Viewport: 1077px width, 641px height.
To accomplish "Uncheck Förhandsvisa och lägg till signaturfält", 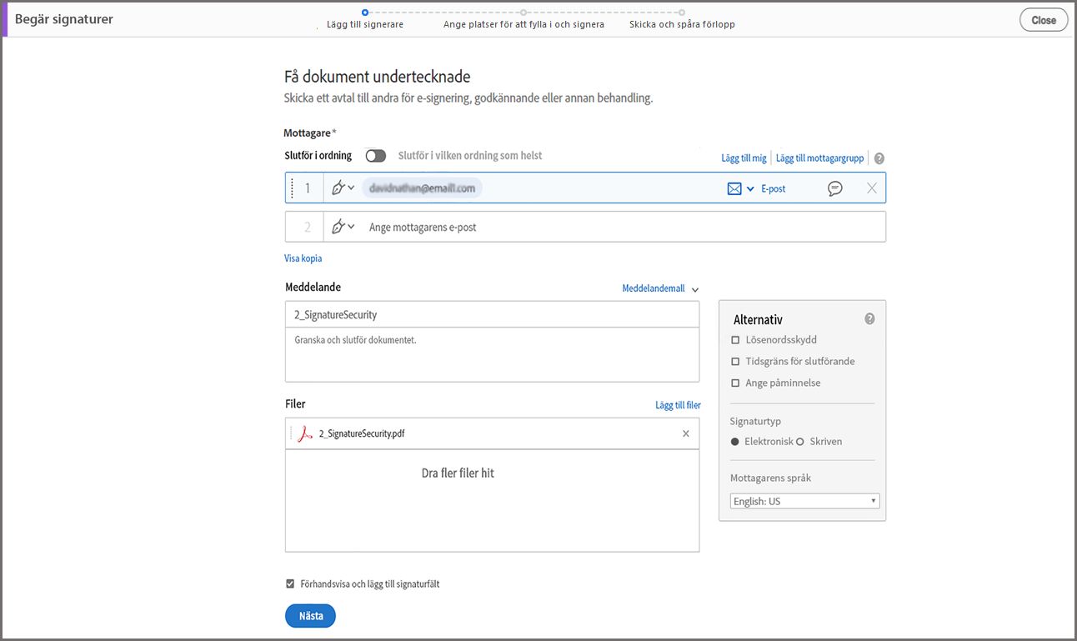I will pos(290,583).
